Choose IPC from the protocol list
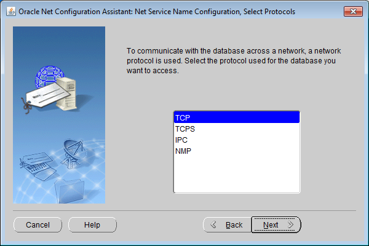369x246 pixels. click(x=237, y=140)
